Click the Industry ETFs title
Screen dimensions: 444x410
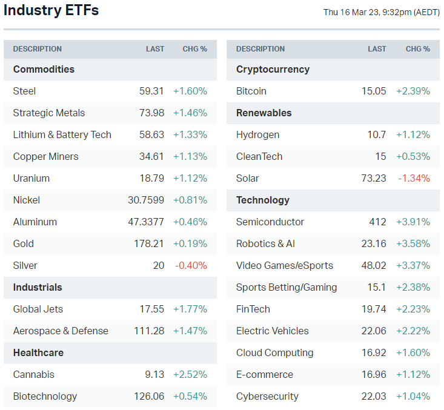pos(51,10)
